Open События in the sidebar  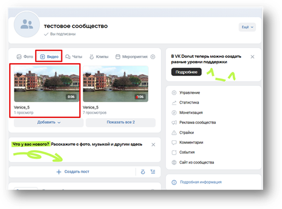[187, 152]
